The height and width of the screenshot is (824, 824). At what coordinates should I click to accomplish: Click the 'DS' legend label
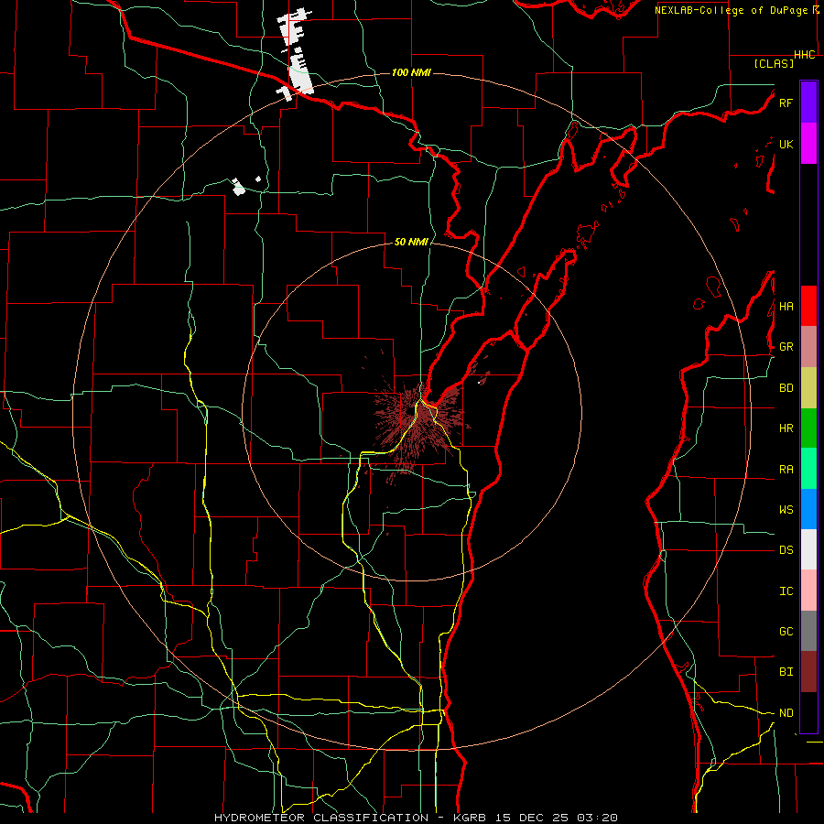pos(786,550)
